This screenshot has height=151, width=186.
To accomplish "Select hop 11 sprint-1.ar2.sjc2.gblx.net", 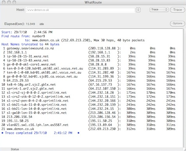I will click(x=30, y=88).
